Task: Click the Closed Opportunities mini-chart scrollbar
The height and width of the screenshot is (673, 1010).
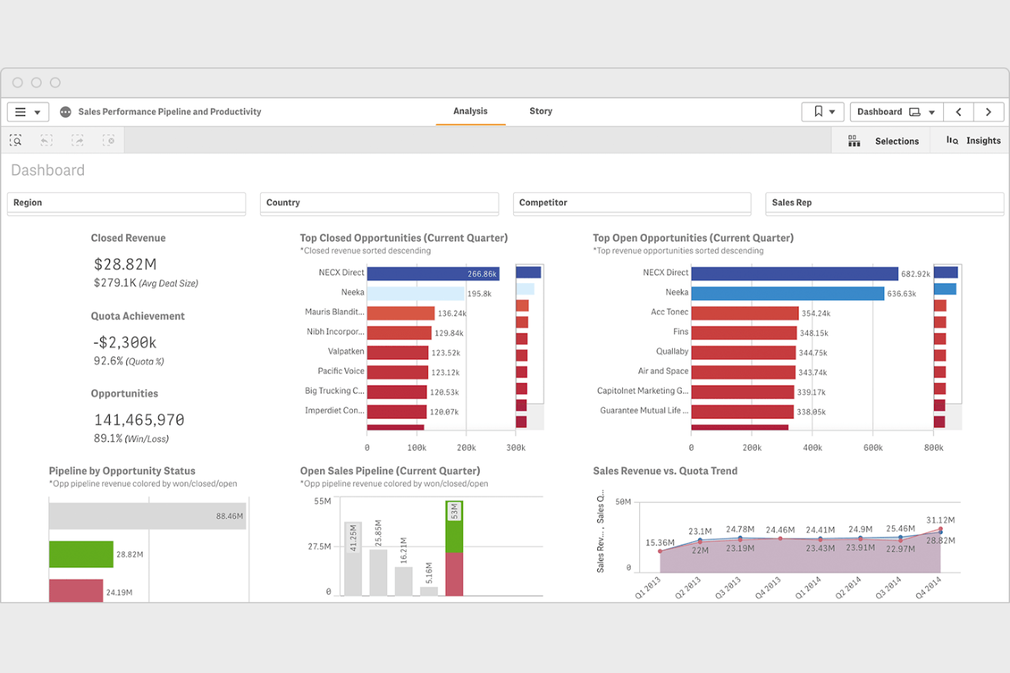Action: coord(530,346)
